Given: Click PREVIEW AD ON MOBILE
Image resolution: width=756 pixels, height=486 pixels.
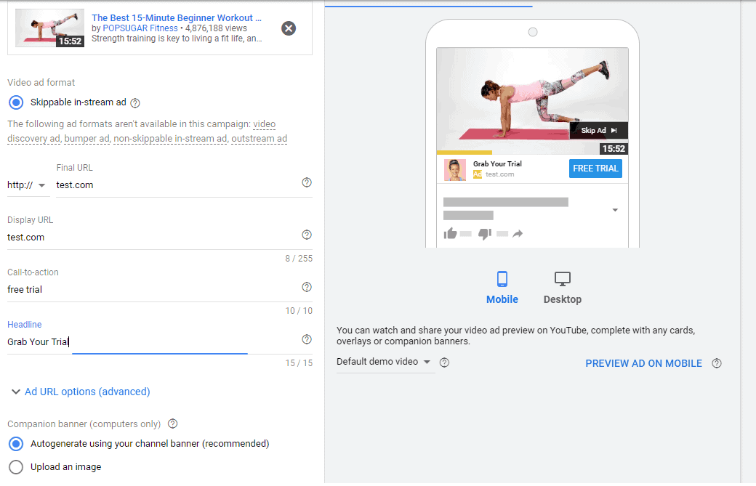Looking at the screenshot, I should (x=643, y=364).
